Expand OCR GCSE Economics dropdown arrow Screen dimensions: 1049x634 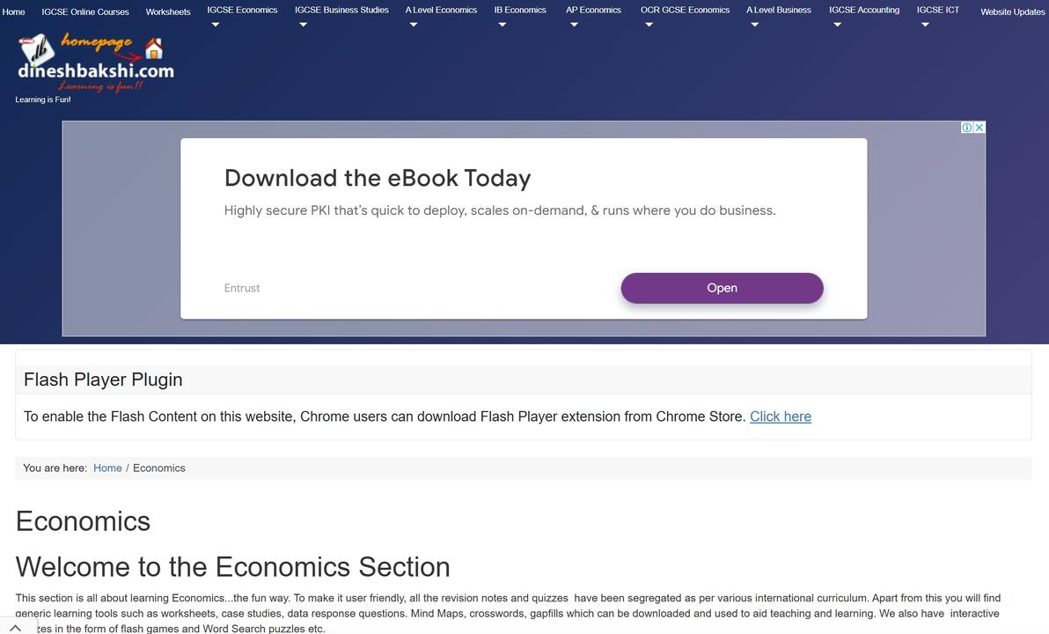[649, 25]
